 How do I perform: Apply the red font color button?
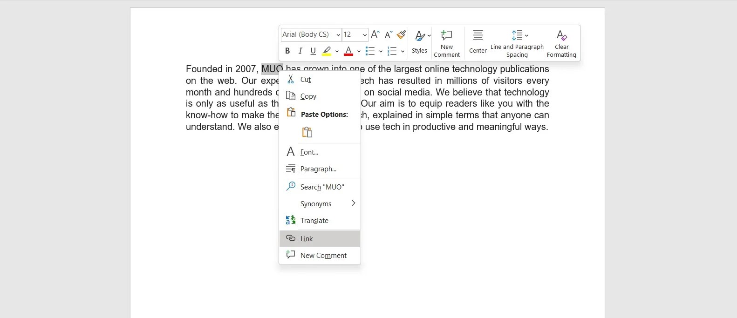(x=348, y=51)
